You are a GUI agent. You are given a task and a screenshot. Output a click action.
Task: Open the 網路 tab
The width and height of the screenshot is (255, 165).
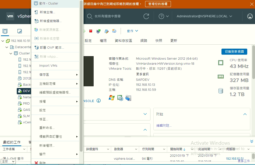pyautogui.click(x=144, y=41)
